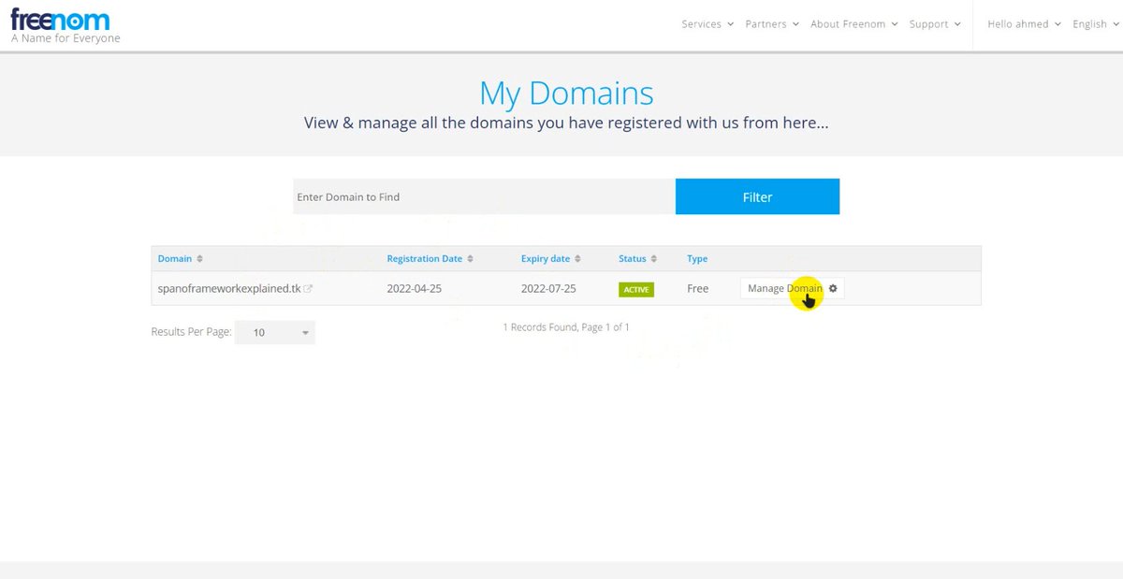Click the ACTIVE status badge
Screen dimensions: 1123x579
pos(636,289)
